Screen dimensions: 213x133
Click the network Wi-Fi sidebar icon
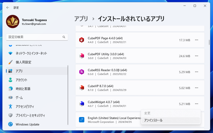point(10,53)
